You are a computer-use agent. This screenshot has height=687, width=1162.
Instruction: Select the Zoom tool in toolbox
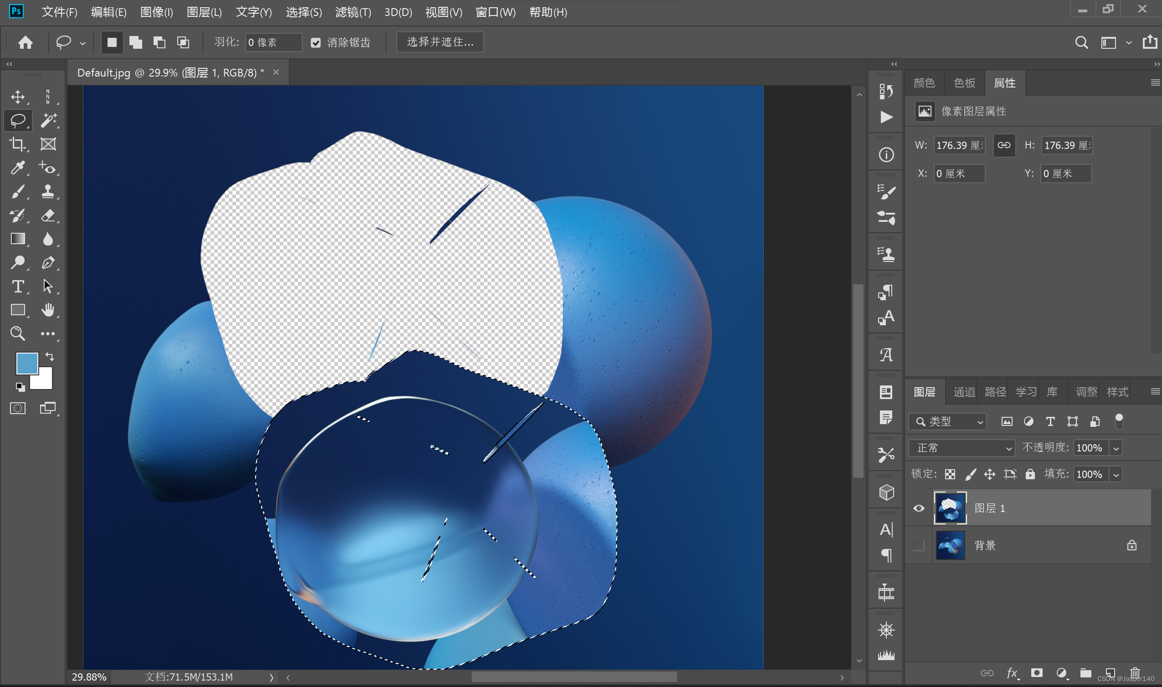18,333
